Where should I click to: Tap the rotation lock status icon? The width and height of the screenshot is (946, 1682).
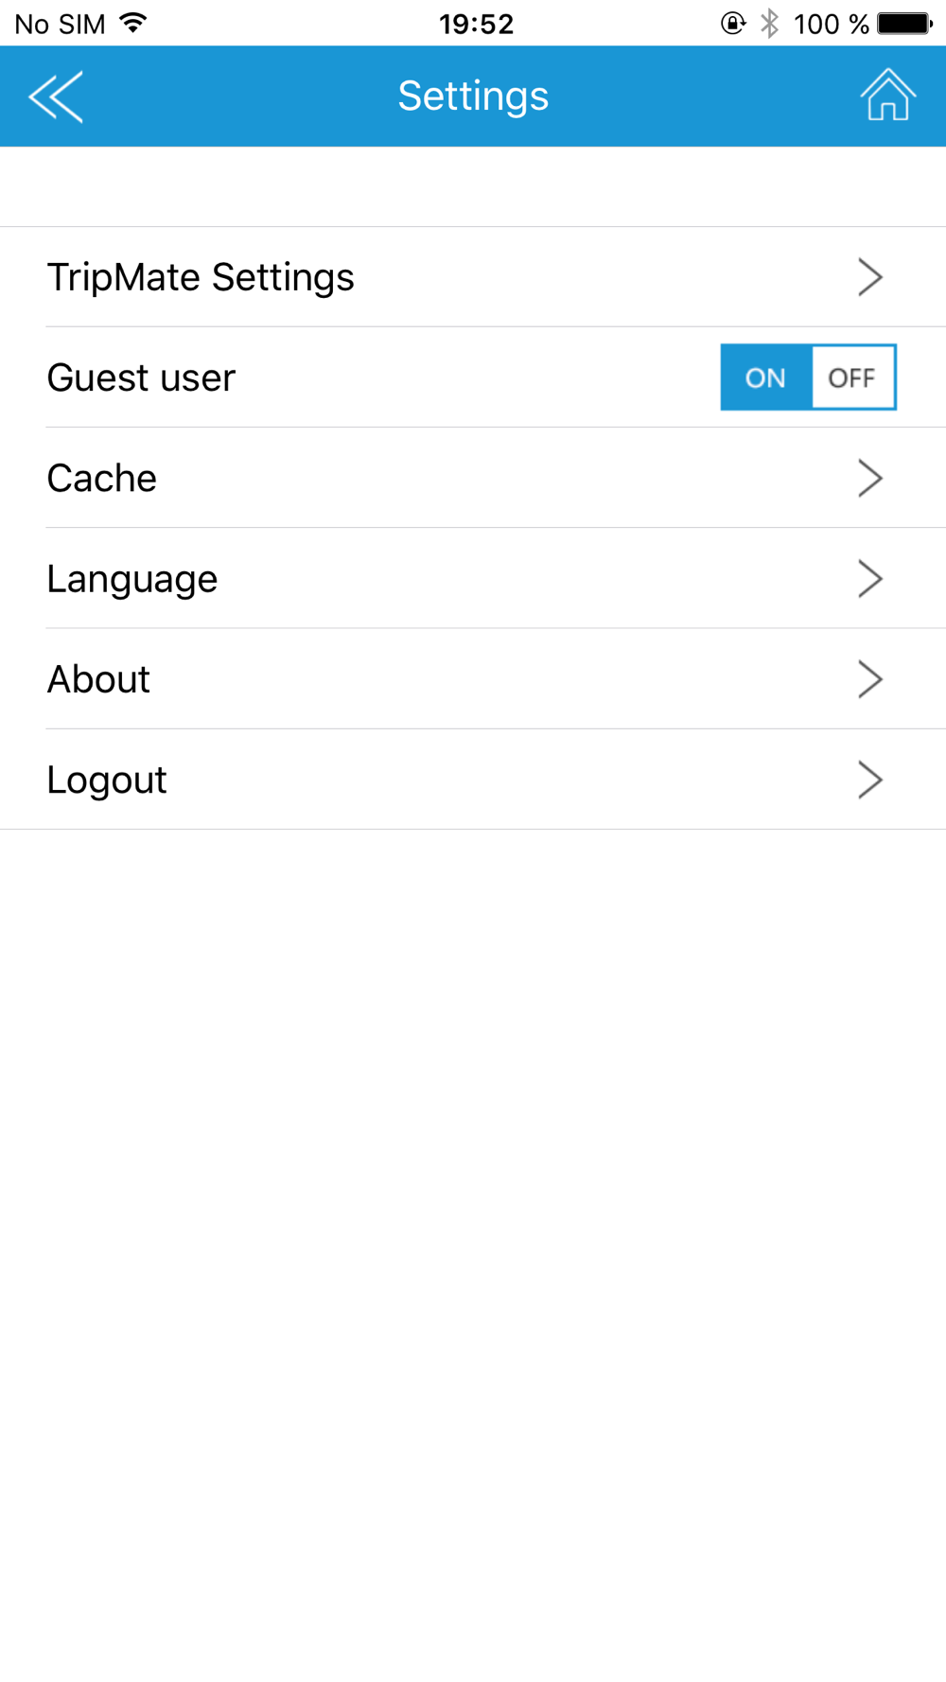733,23
